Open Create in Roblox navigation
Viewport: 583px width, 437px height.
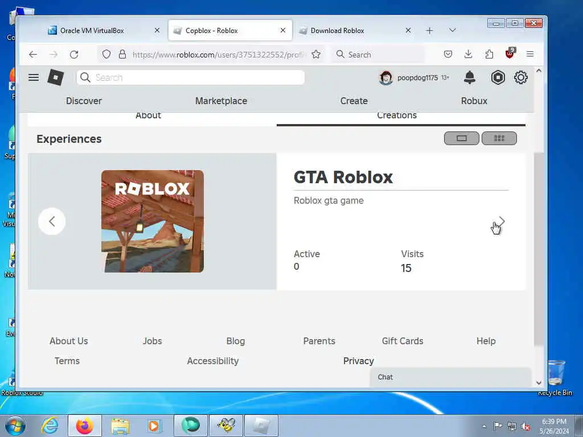pyautogui.click(x=354, y=101)
